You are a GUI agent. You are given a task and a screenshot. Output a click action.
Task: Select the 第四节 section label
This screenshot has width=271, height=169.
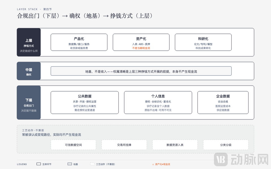point(47,9)
